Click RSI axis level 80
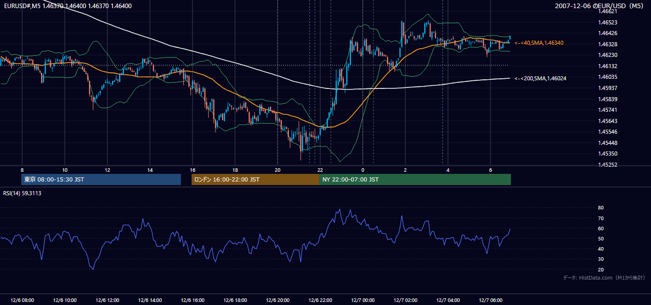651x305 pixels. 601,208
